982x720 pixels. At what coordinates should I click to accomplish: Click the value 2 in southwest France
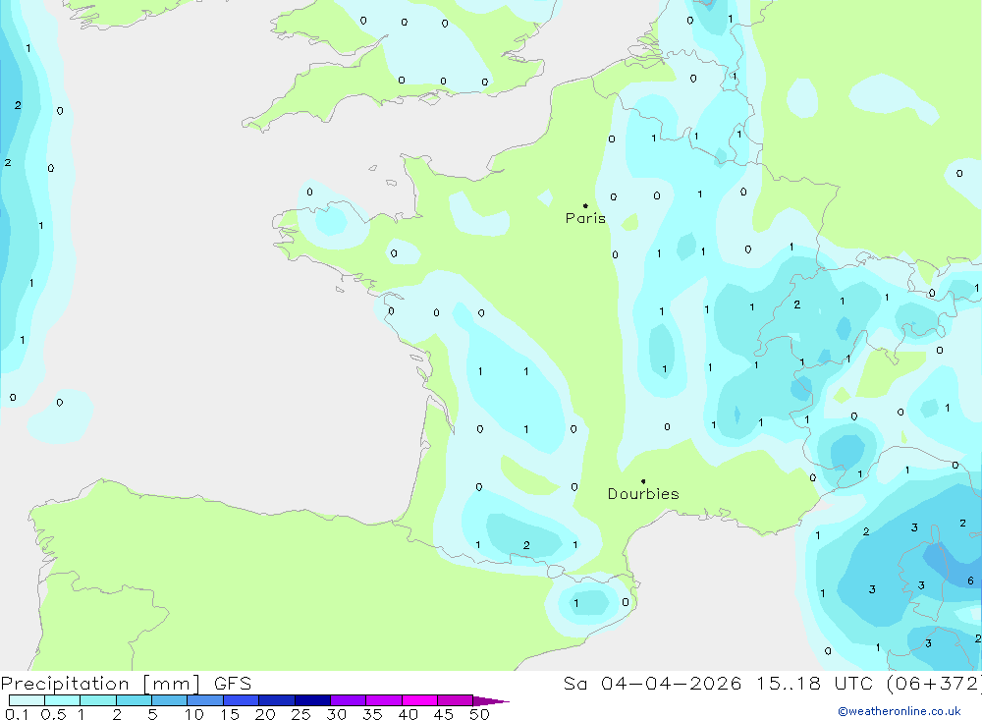[x=526, y=545]
